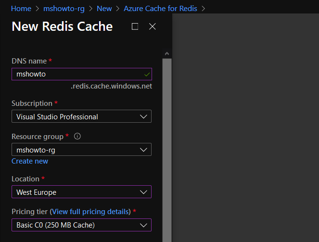The height and width of the screenshot is (242, 319).
Task: Select the West Europe location box
Action: [x=82, y=192]
